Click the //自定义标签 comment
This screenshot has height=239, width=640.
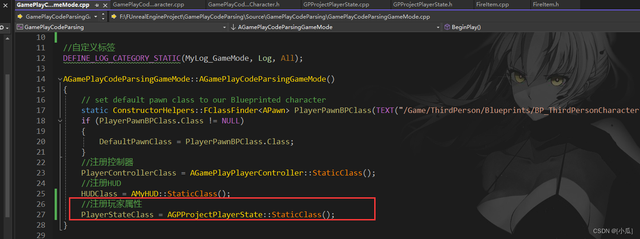tap(89, 48)
